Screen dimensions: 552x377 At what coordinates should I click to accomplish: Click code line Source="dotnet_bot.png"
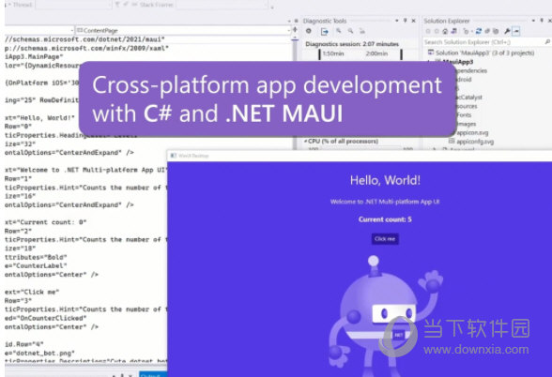(39, 353)
